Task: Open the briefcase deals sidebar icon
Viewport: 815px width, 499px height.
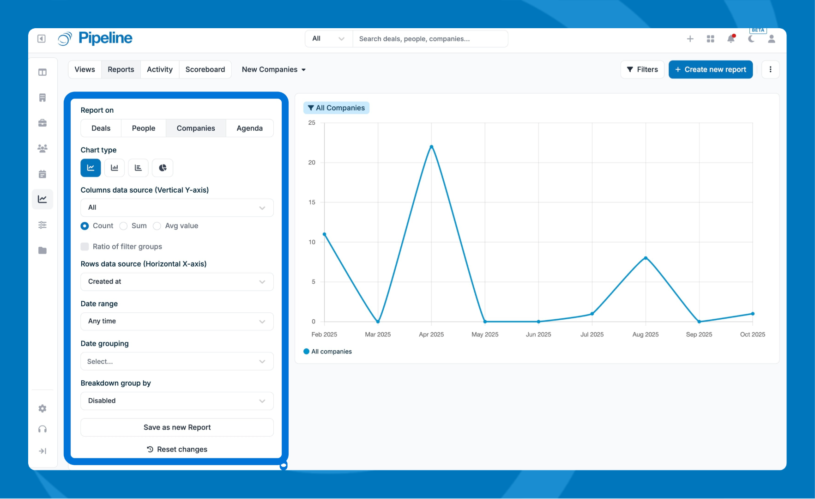Action: pos(42,123)
